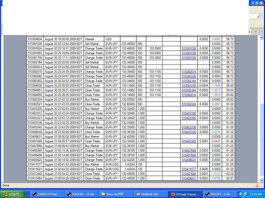The width and height of the screenshot is (265, 198).
Task: Click the padlock icon in the status bar
Action: (x=257, y=185)
